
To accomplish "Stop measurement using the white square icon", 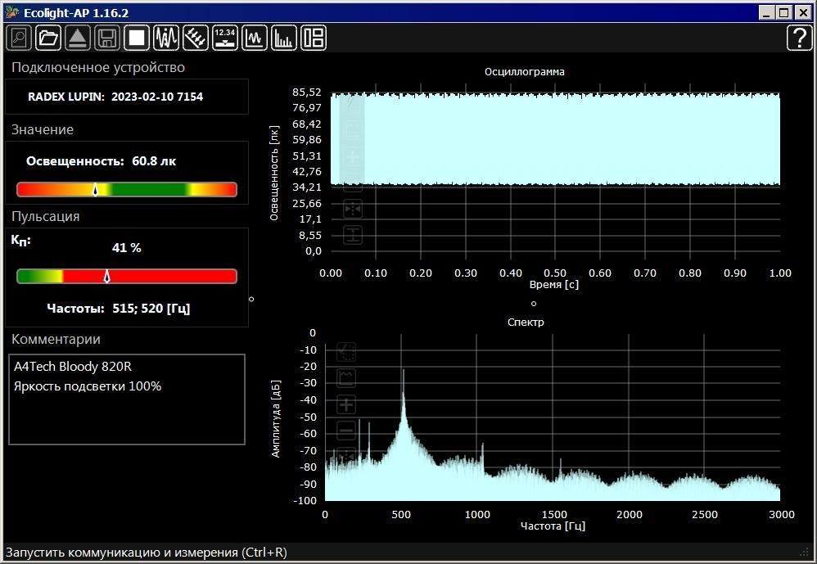I will [137, 38].
